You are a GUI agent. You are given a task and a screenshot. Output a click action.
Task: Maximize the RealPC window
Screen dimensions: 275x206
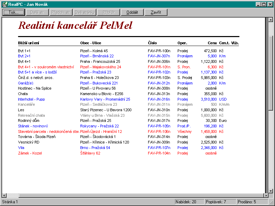(x=264, y=4)
